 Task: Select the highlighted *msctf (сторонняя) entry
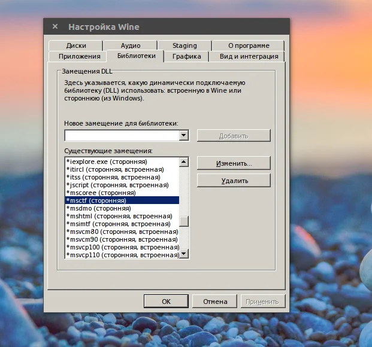pyautogui.click(x=122, y=200)
